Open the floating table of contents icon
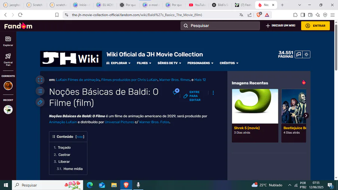 [40, 91]
